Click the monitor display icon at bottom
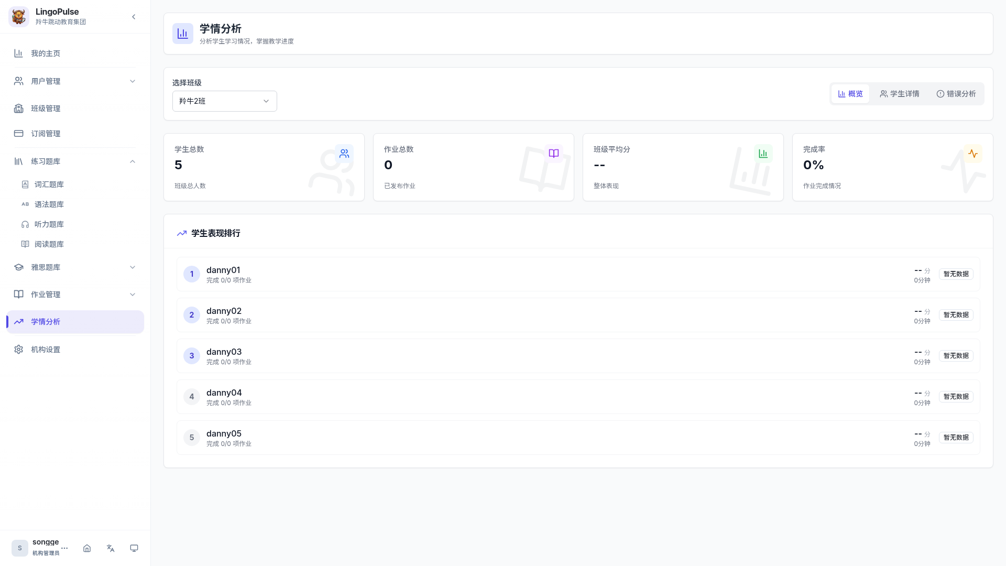 click(x=134, y=548)
